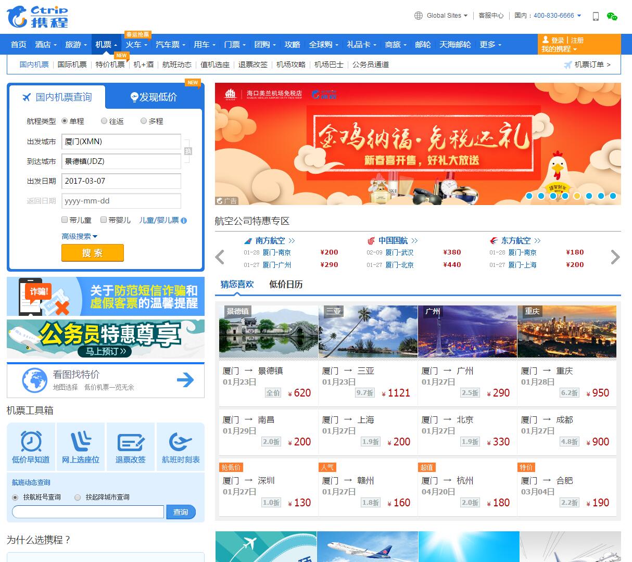This screenshot has width=632, height=562.
Task: Click the plane icon beside 机票订单
Action: tap(568, 65)
